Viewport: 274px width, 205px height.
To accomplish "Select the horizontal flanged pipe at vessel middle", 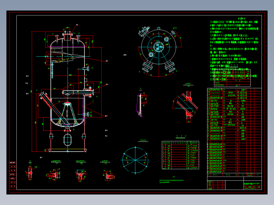I will point(78,93).
